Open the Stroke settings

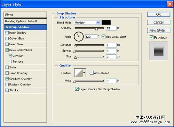coord(14,90)
